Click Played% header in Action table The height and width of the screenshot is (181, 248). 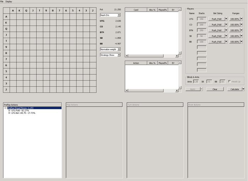(x=163, y=63)
